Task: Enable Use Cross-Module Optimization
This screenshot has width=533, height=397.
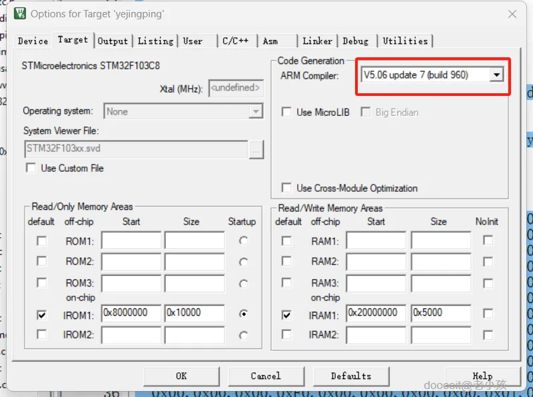Action: pyautogui.click(x=286, y=188)
